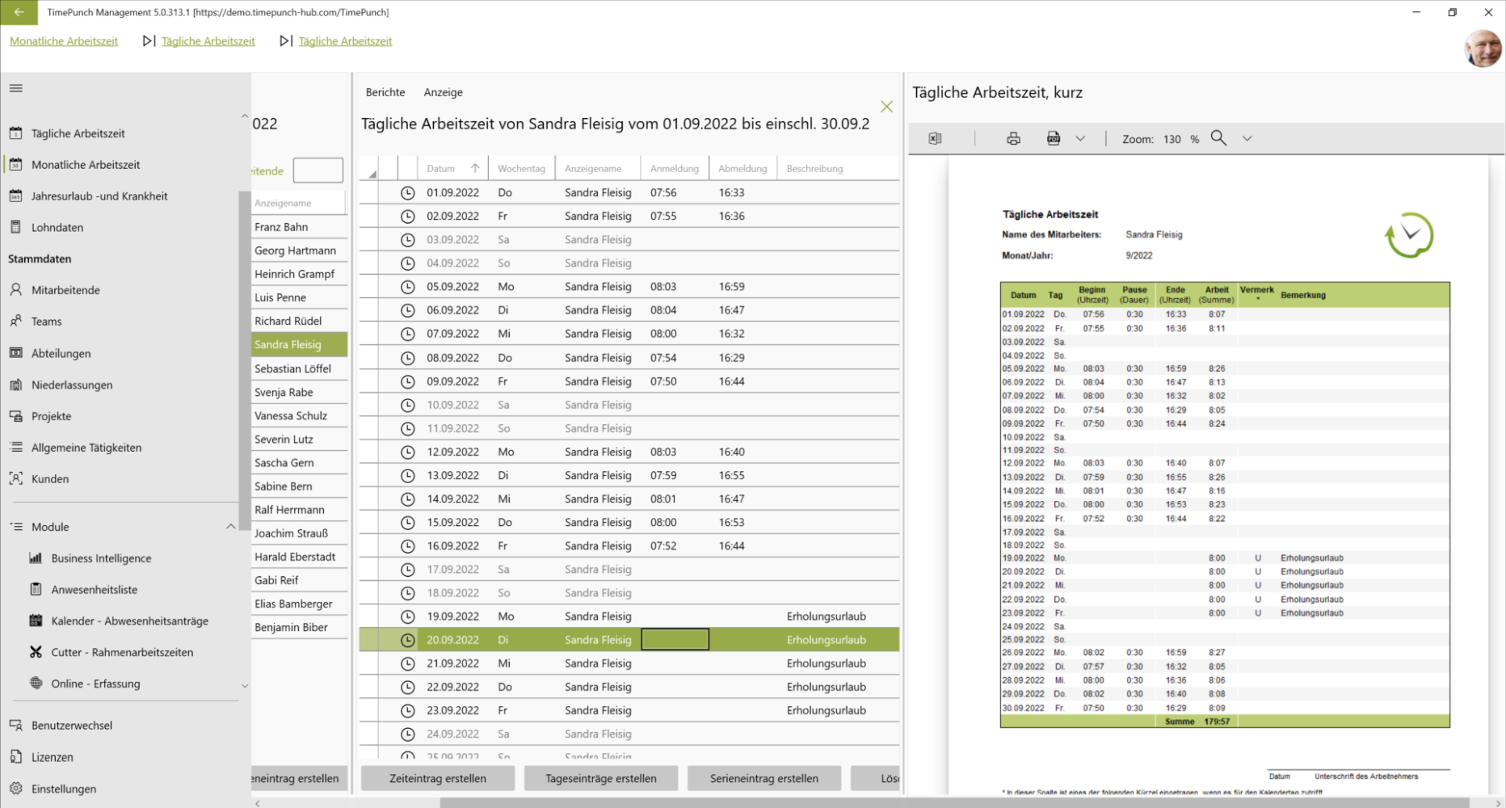Open the hamburger navigation menu

(16, 88)
